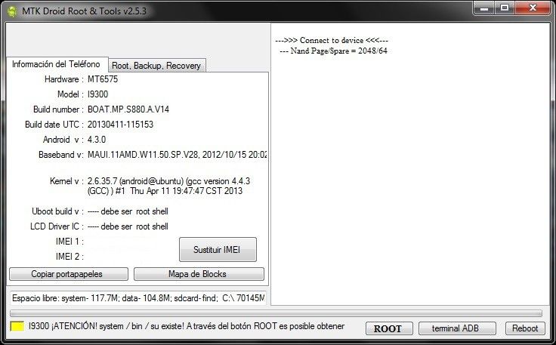Click the Espacio libre info field
Screen dimensions: 556x345
coord(138,298)
